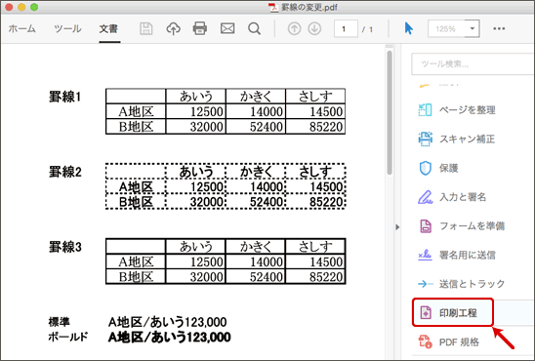Click the PDF 規格 icon
The height and width of the screenshot is (361, 535).
pos(425,341)
